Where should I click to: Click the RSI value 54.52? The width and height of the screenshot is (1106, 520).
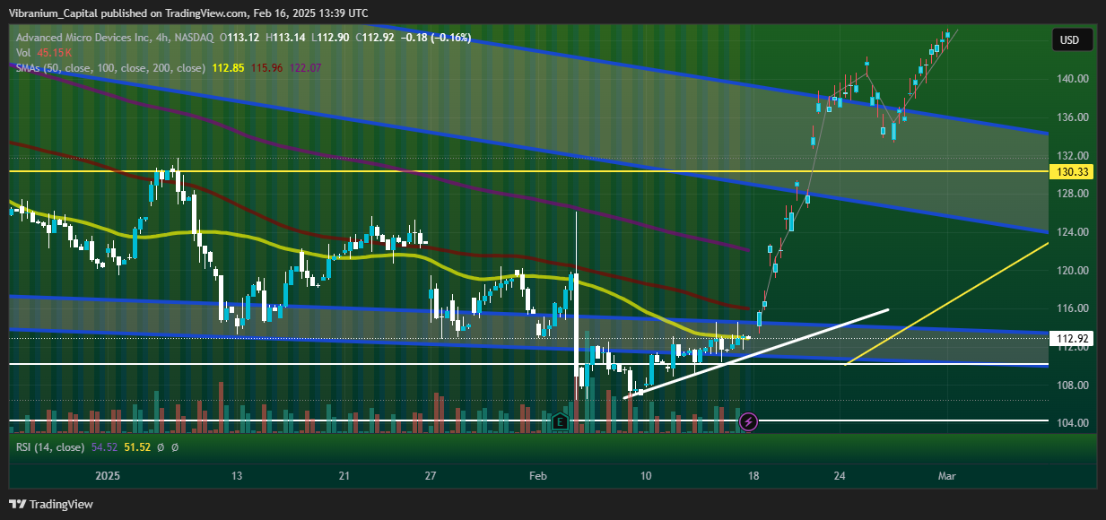106,446
